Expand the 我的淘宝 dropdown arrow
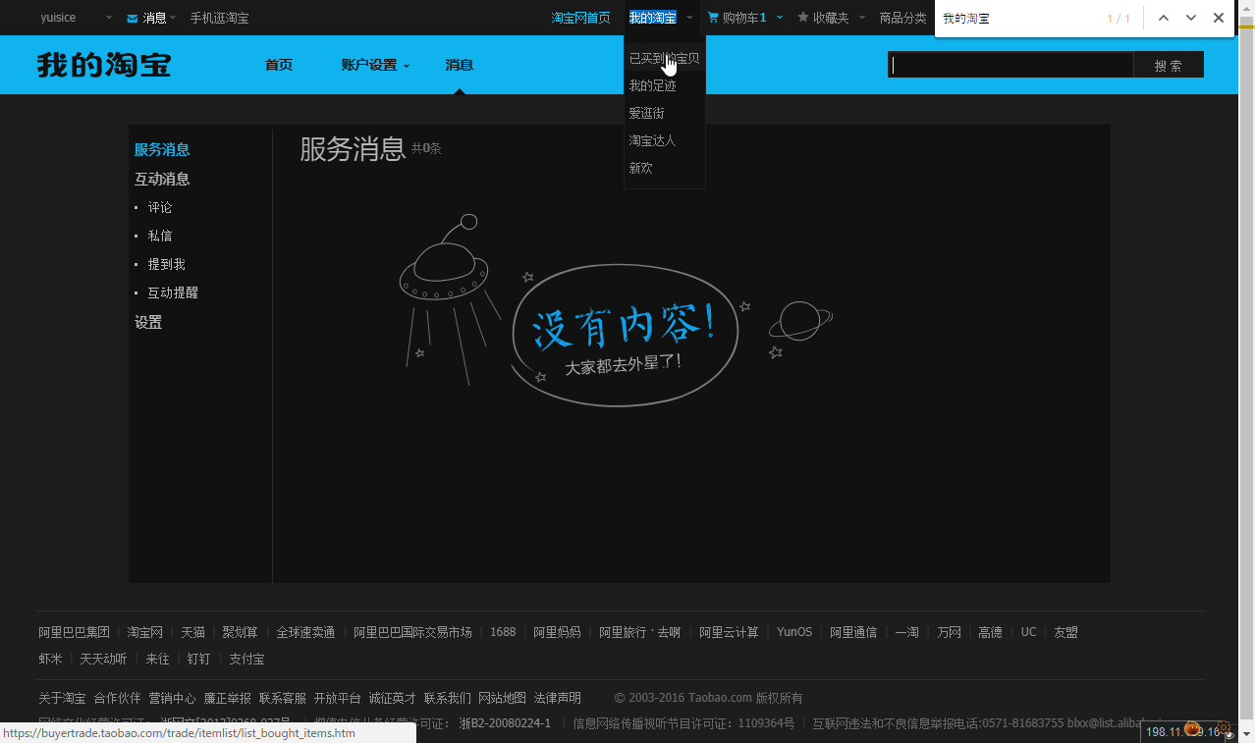The height and width of the screenshot is (743, 1255). tap(690, 18)
